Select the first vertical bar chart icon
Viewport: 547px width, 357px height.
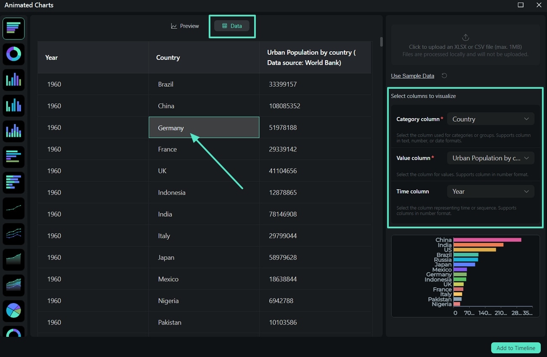[13, 79]
